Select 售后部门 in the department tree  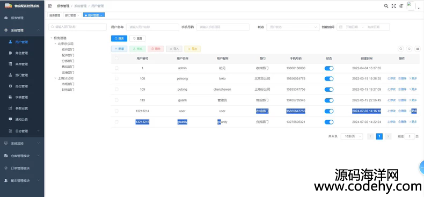68,67
